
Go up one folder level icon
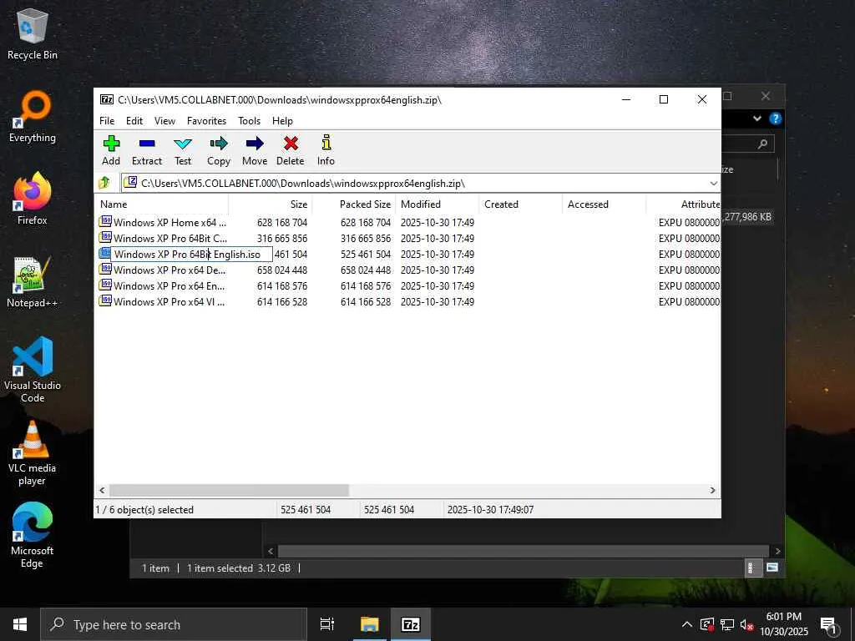coord(104,183)
